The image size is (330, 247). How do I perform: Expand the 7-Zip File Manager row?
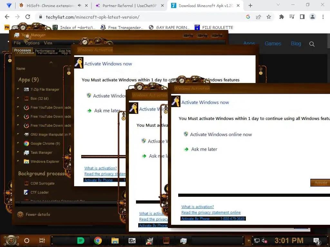pyautogui.click(x=18, y=89)
